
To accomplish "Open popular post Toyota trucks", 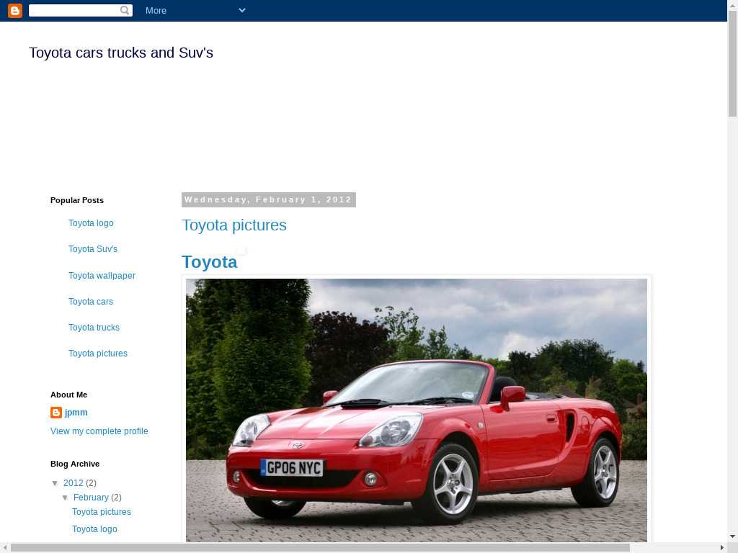I will pyautogui.click(x=94, y=328).
